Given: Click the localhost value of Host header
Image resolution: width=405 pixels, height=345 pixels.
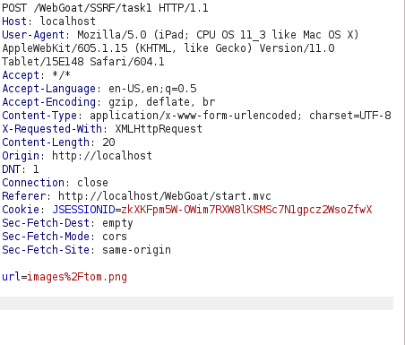Looking at the screenshot, I should [x=68, y=22].
